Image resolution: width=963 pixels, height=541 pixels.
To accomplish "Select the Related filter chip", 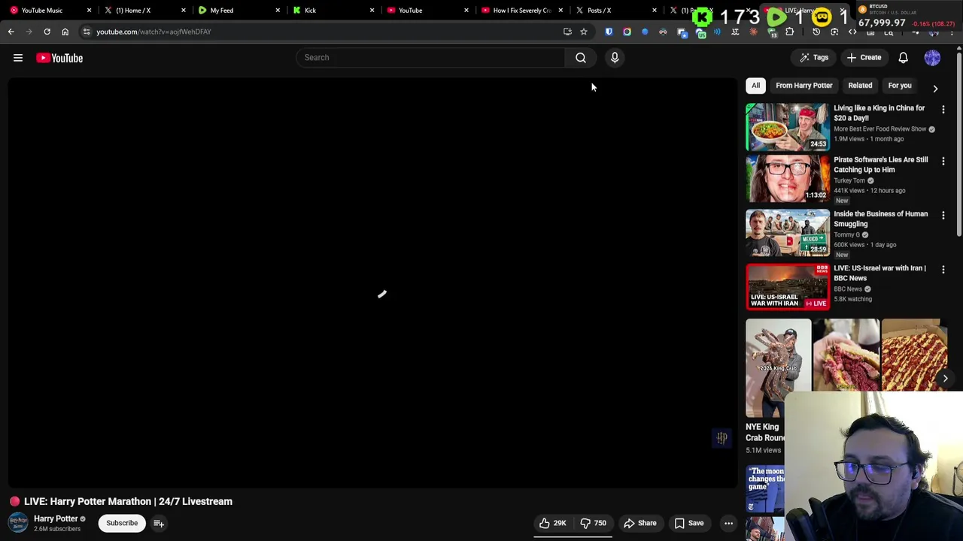I will pyautogui.click(x=860, y=86).
